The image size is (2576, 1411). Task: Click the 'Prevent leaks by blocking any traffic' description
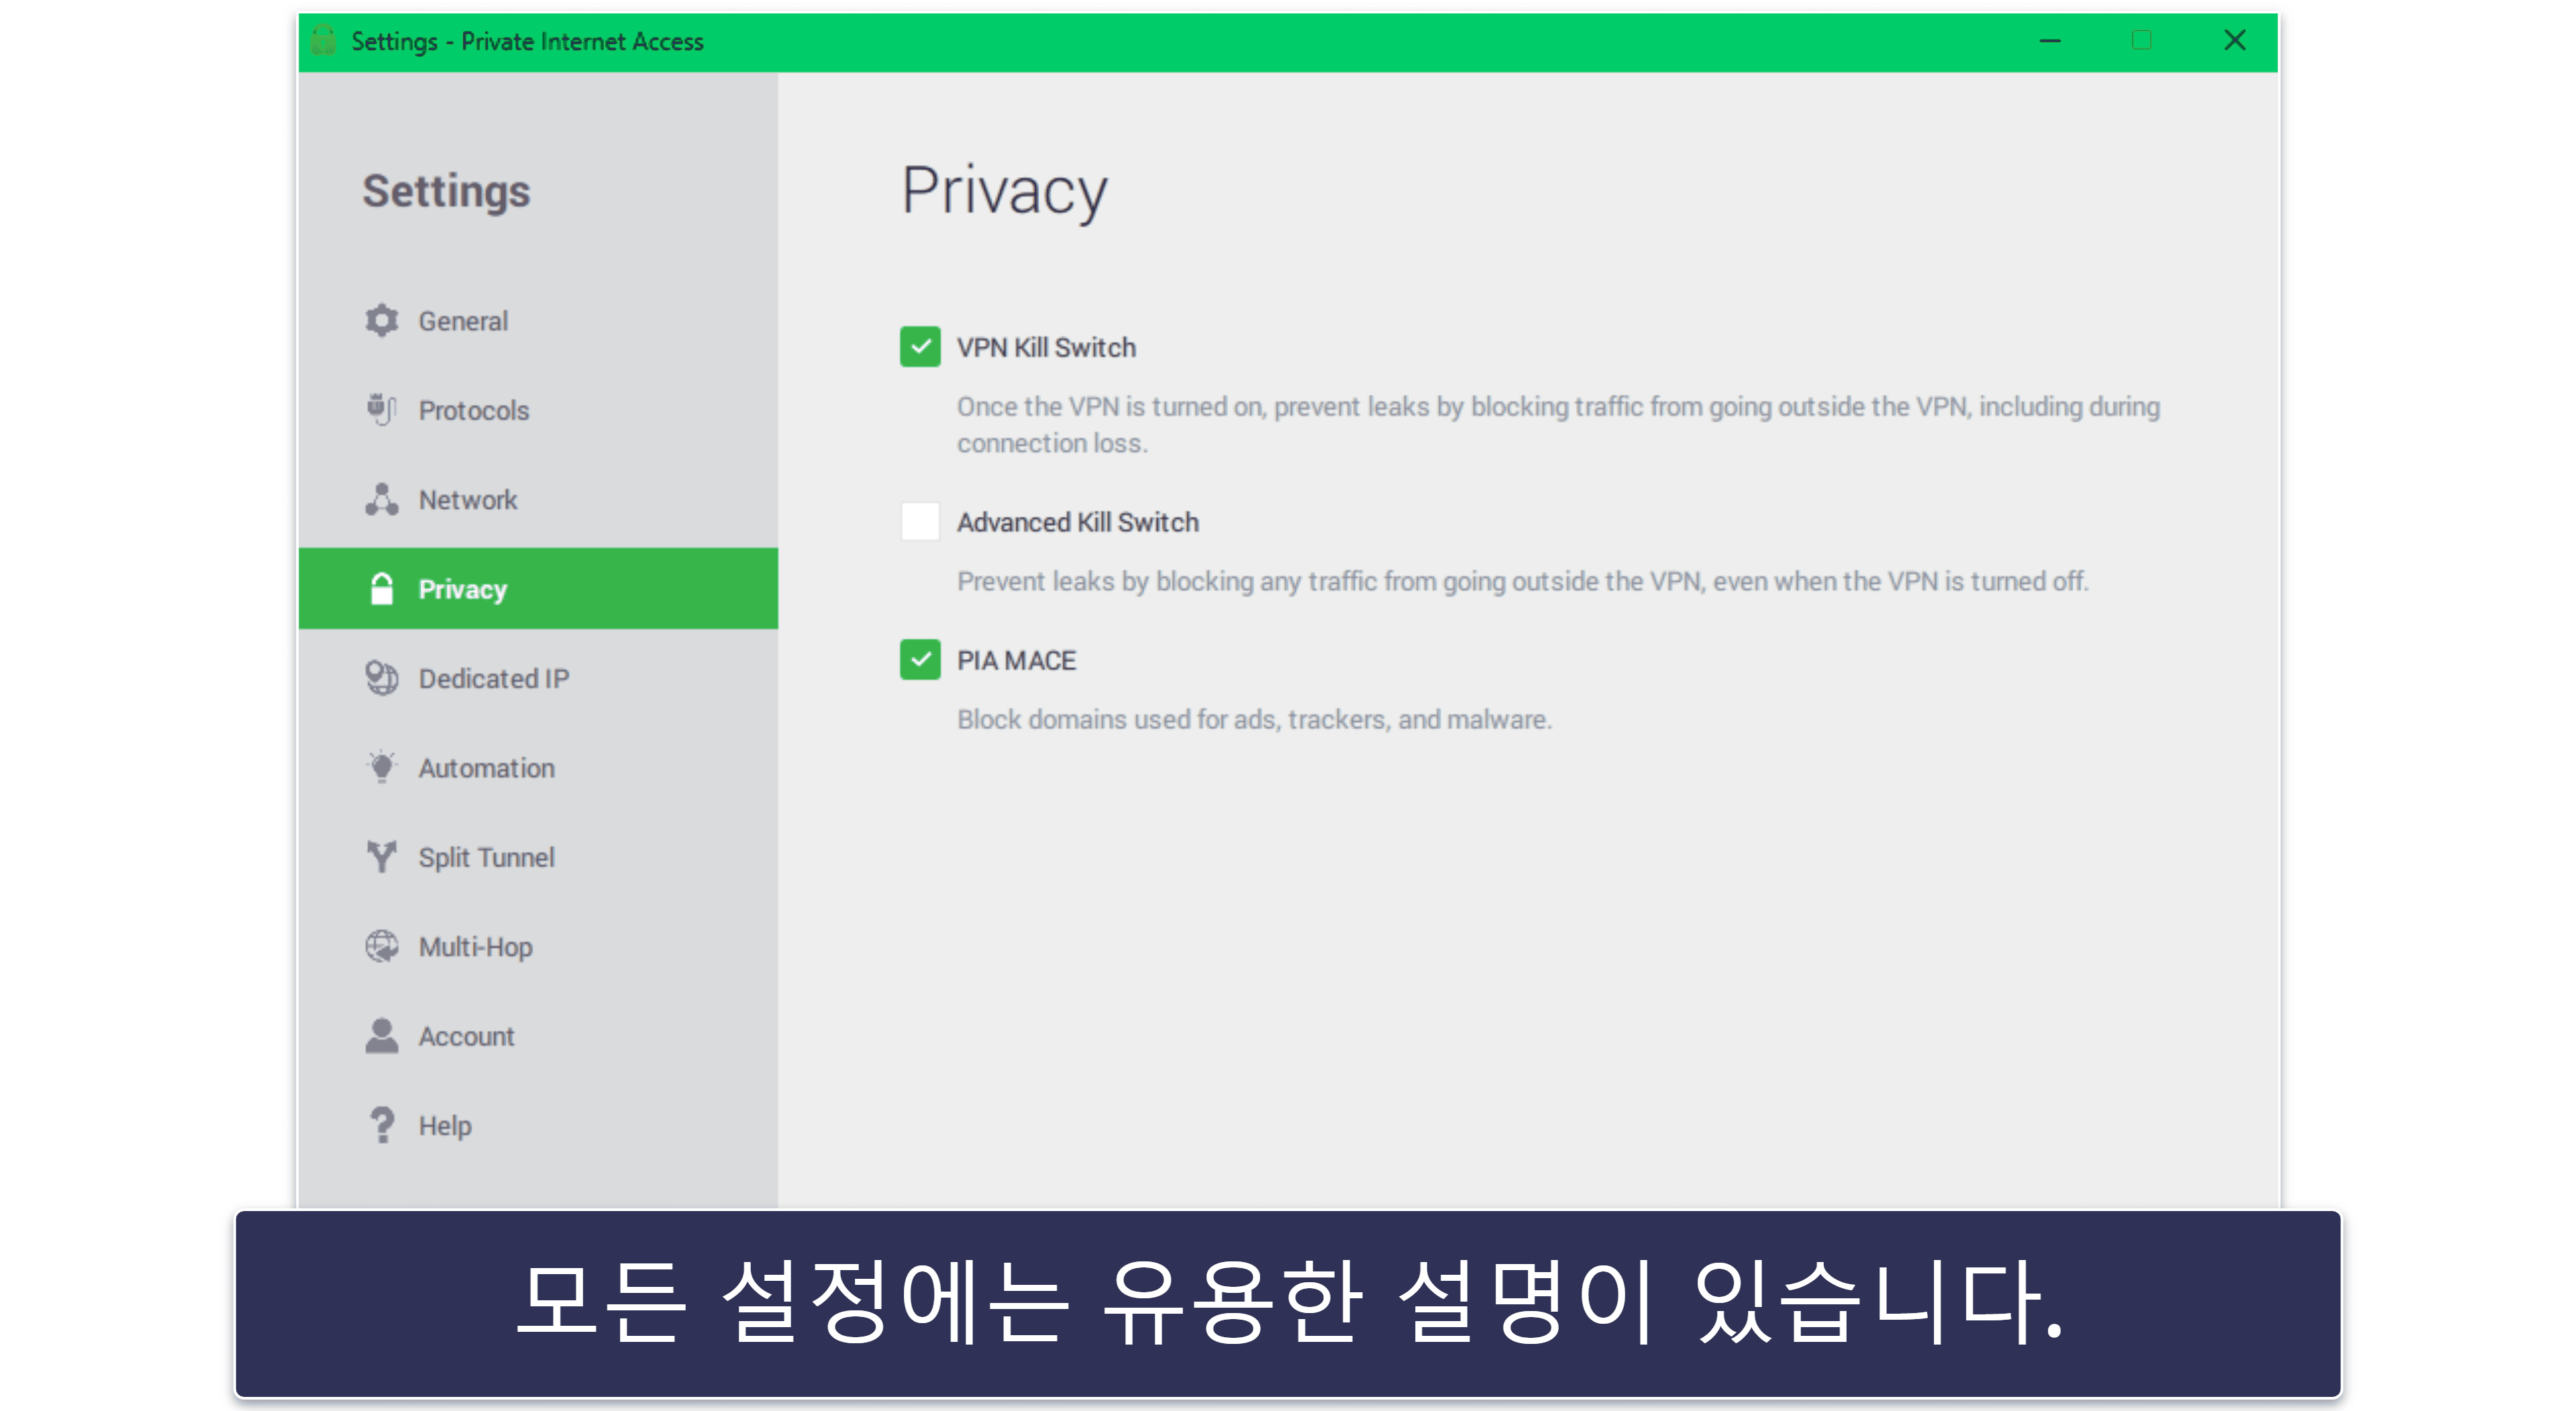click(1522, 581)
